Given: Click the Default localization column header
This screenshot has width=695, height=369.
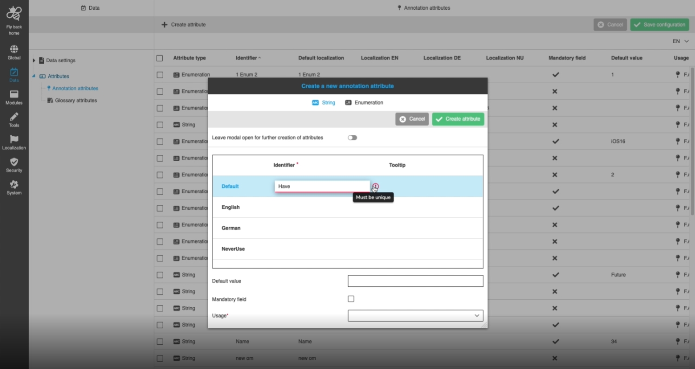Looking at the screenshot, I should (x=321, y=58).
